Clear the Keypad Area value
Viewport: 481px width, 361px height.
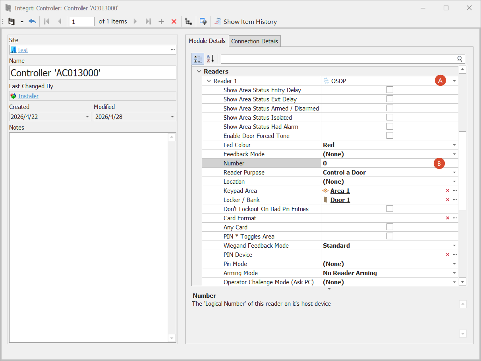pyautogui.click(x=448, y=191)
